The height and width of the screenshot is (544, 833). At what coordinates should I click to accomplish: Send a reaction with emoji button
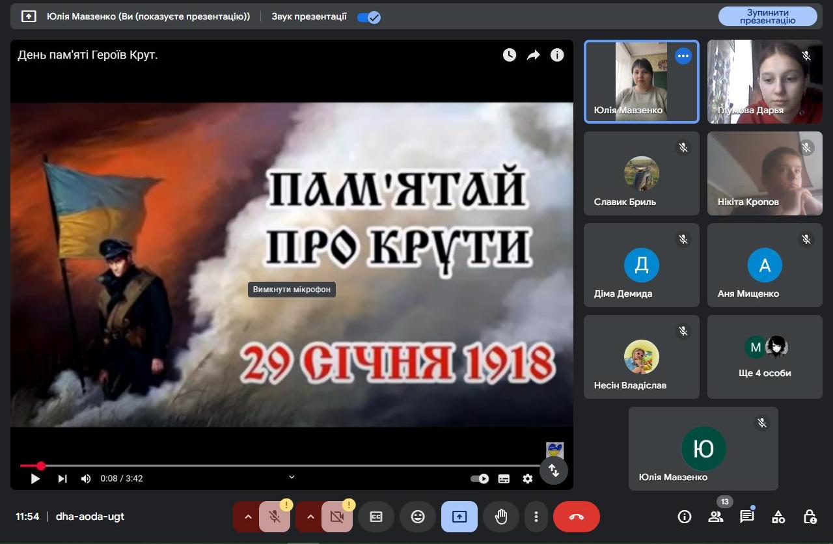coord(418,517)
